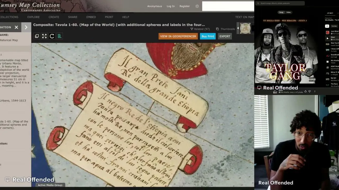Toggle fullscreen with the four-arrows expand icon
This screenshot has height=190, width=339.
[44, 36]
